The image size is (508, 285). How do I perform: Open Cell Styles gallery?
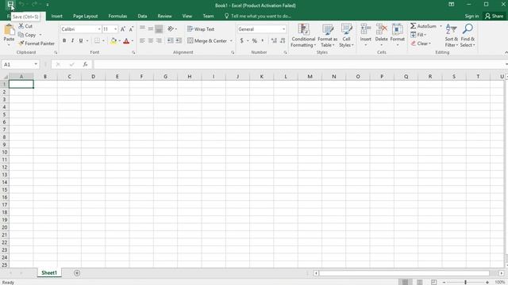click(x=346, y=36)
